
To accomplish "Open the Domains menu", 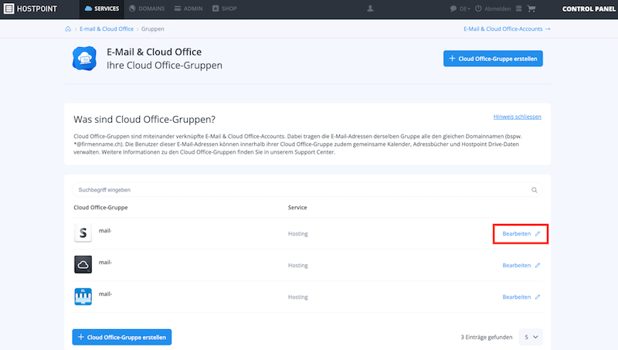I will 147,8.
